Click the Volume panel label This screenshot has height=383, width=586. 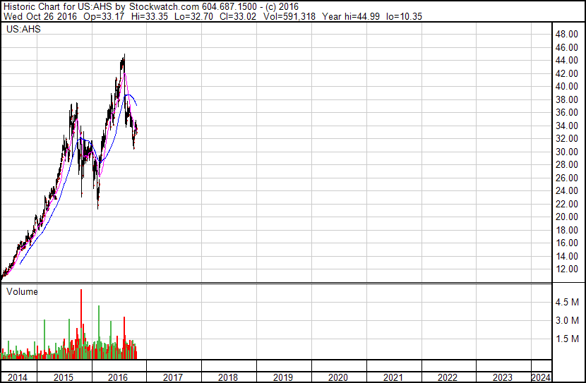point(22,291)
